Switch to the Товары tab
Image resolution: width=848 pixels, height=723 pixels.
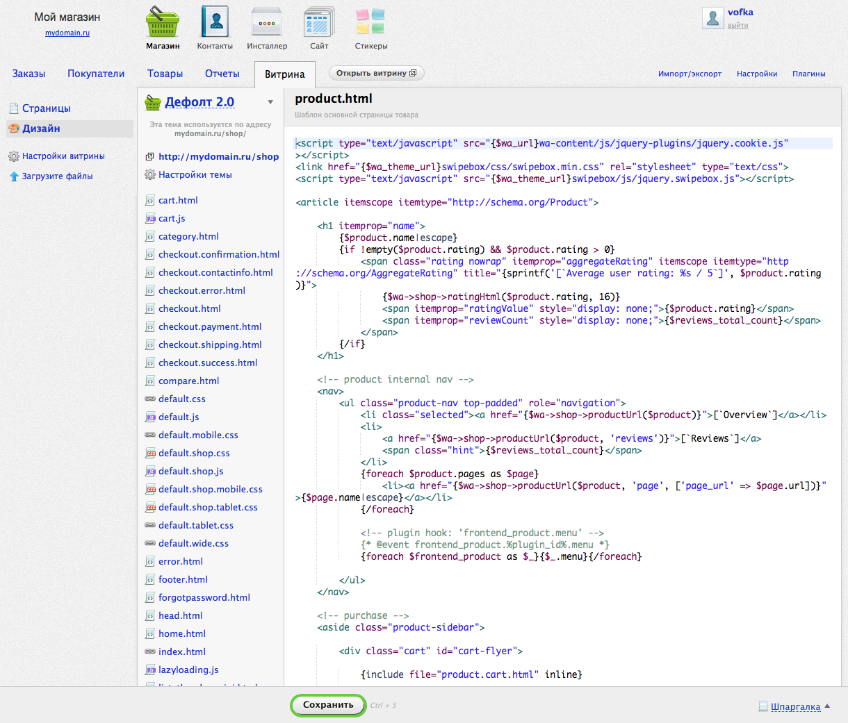click(165, 74)
